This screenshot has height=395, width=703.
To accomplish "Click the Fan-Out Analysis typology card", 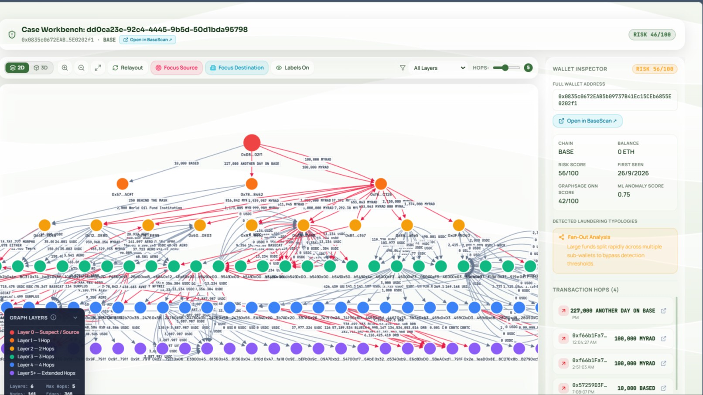I will (615, 250).
